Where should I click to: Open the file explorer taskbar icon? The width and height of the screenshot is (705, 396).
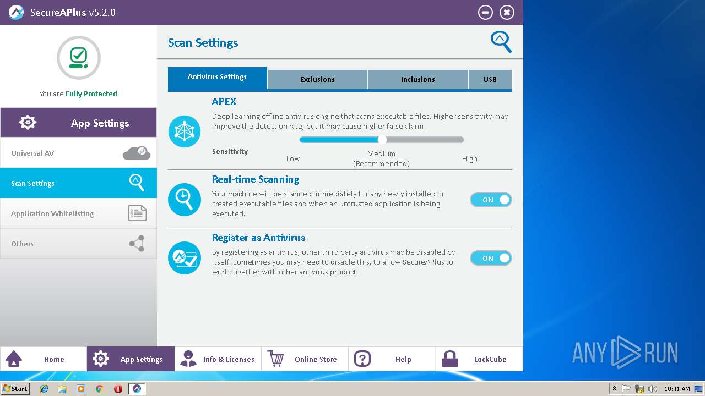(x=62, y=389)
